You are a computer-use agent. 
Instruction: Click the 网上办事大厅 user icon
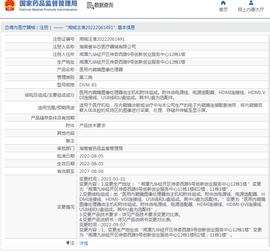tap(251, 3)
